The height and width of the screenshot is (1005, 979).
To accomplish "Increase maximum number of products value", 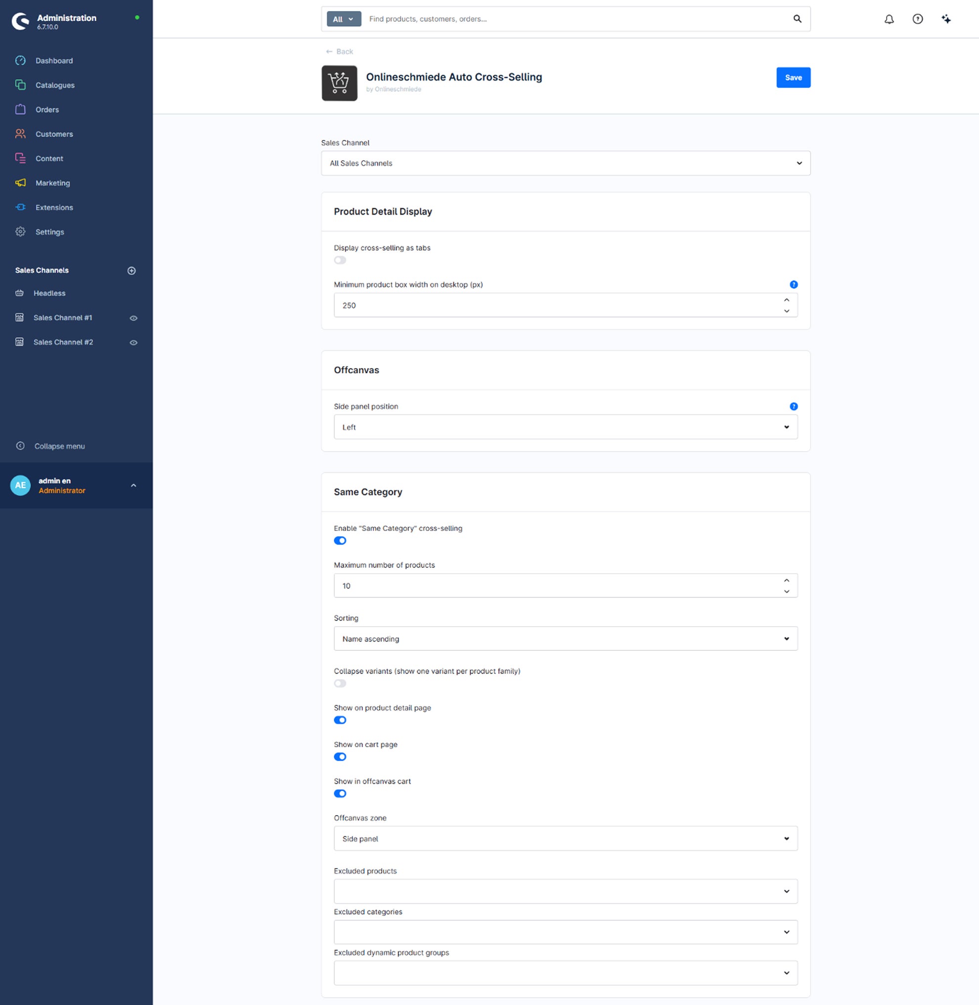I will pos(786,581).
